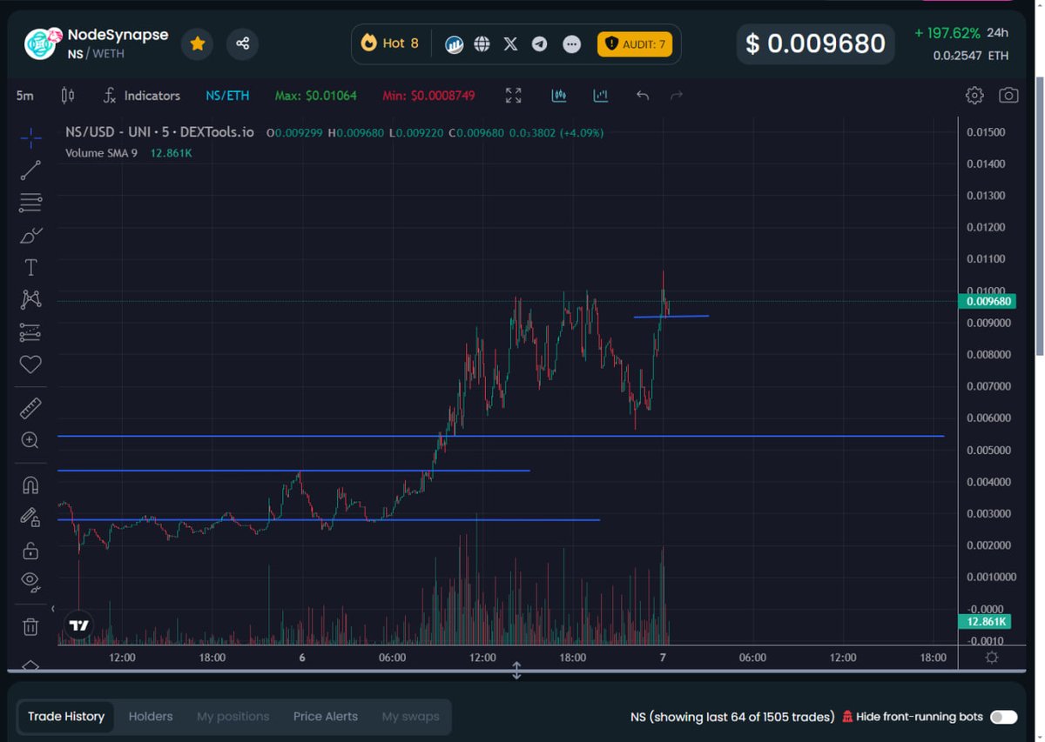This screenshot has width=1045, height=742.
Task: Click the TradingView logo on chart
Action: click(x=78, y=625)
